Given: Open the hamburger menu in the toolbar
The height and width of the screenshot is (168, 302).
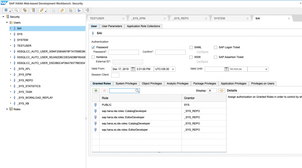Looking at the screenshot, I should click(7, 10).
